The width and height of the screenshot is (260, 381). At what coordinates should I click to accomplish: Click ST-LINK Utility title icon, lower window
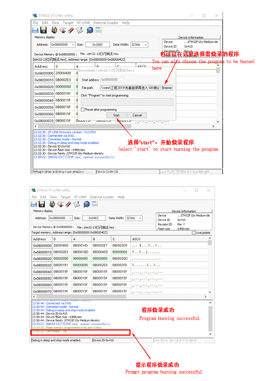(x=33, y=190)
